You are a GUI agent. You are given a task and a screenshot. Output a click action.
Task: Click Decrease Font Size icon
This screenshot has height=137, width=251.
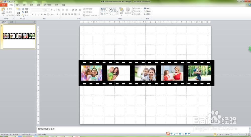[x=54, y=10]
